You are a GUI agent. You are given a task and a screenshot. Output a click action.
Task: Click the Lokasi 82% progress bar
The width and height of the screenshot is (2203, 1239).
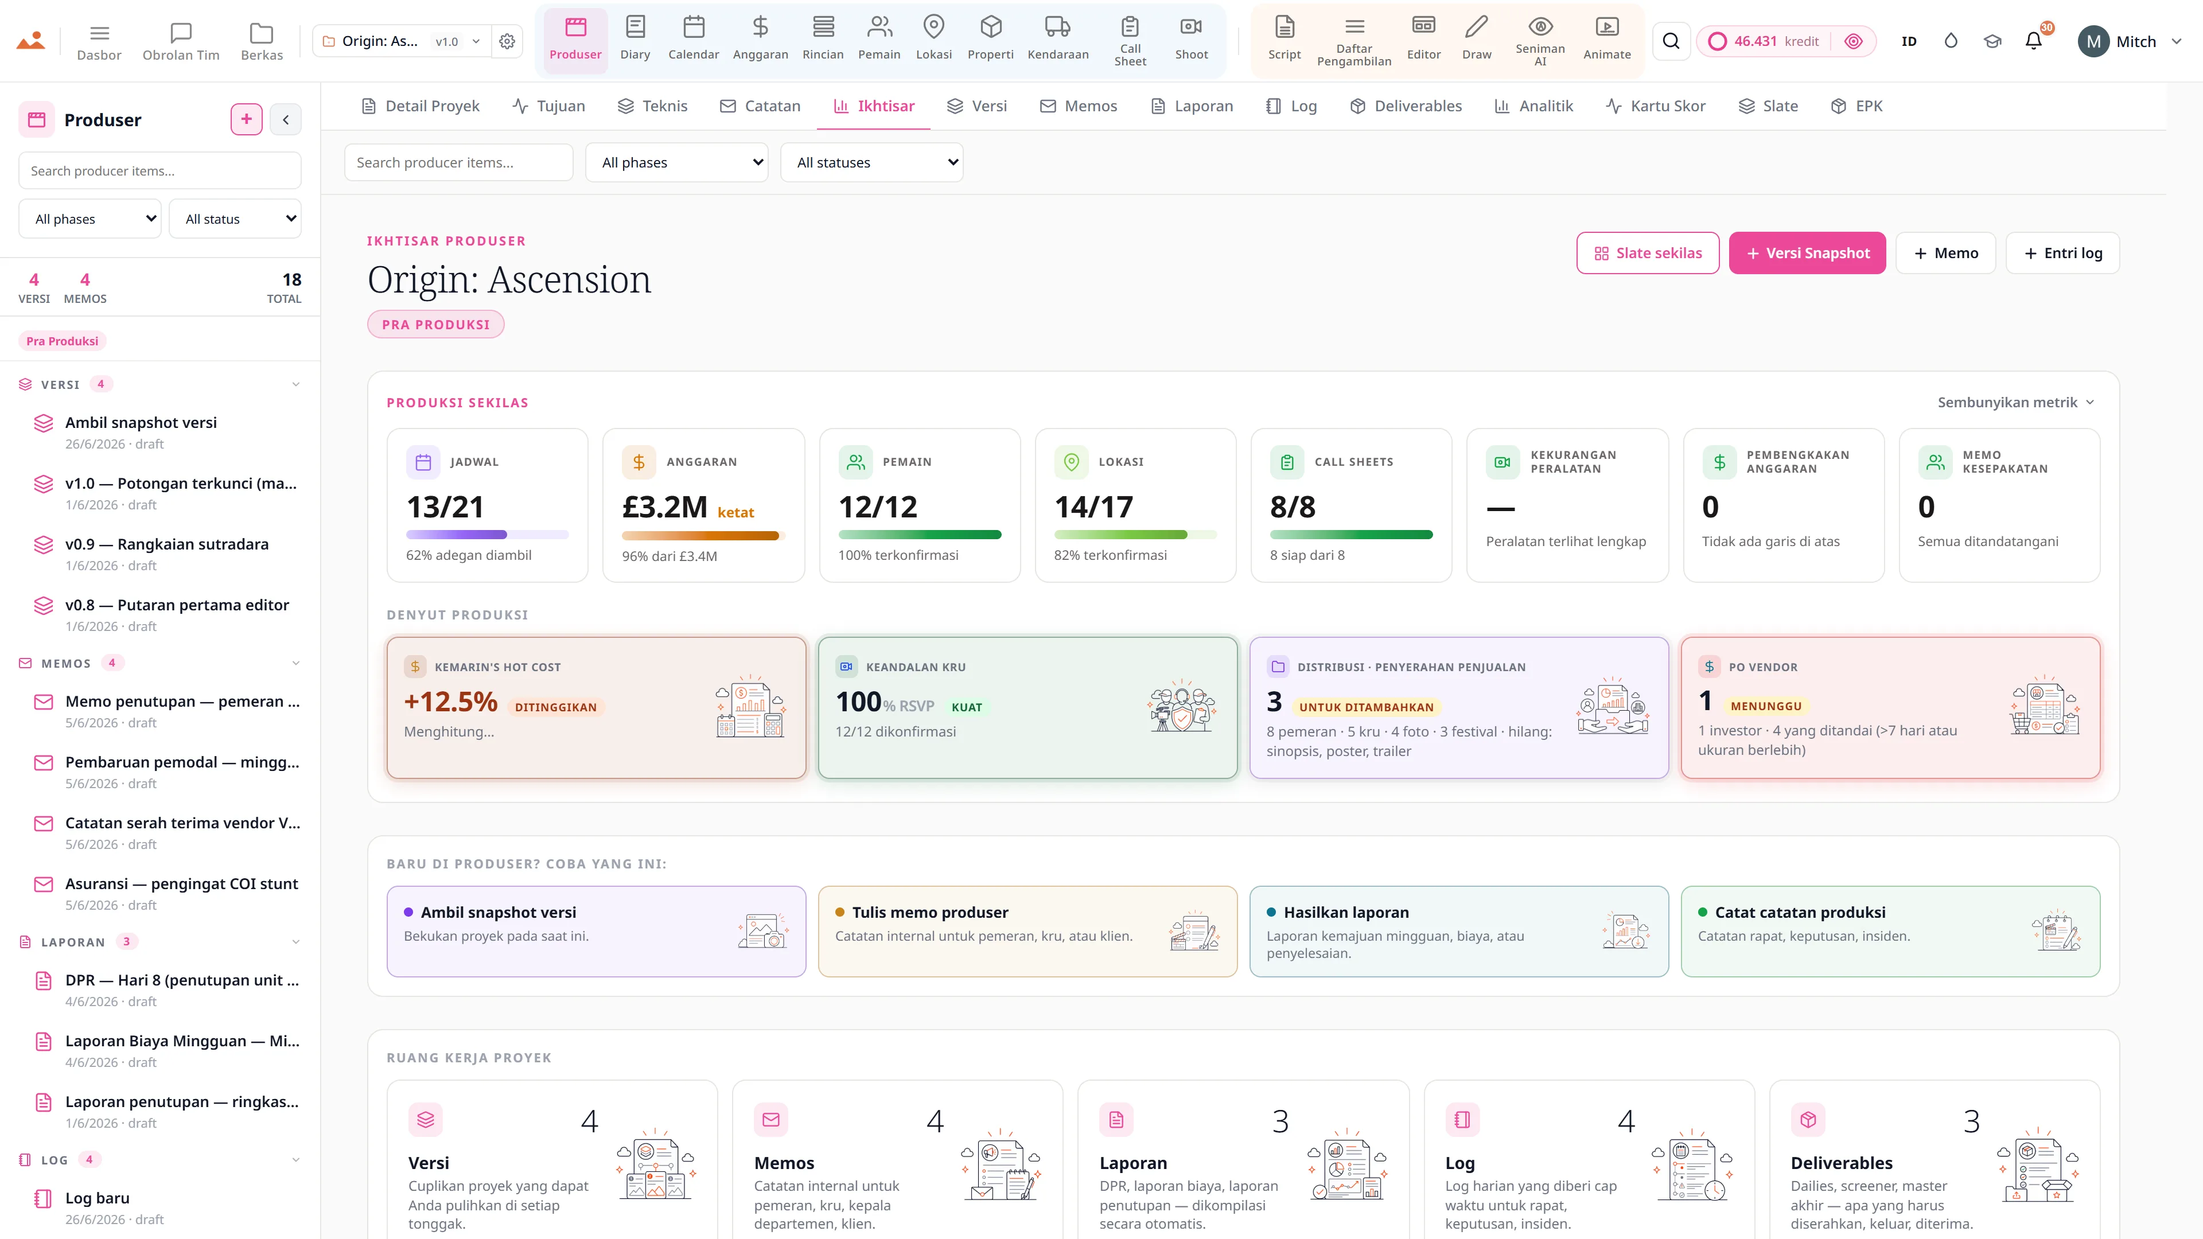[x=1135, y=535]
